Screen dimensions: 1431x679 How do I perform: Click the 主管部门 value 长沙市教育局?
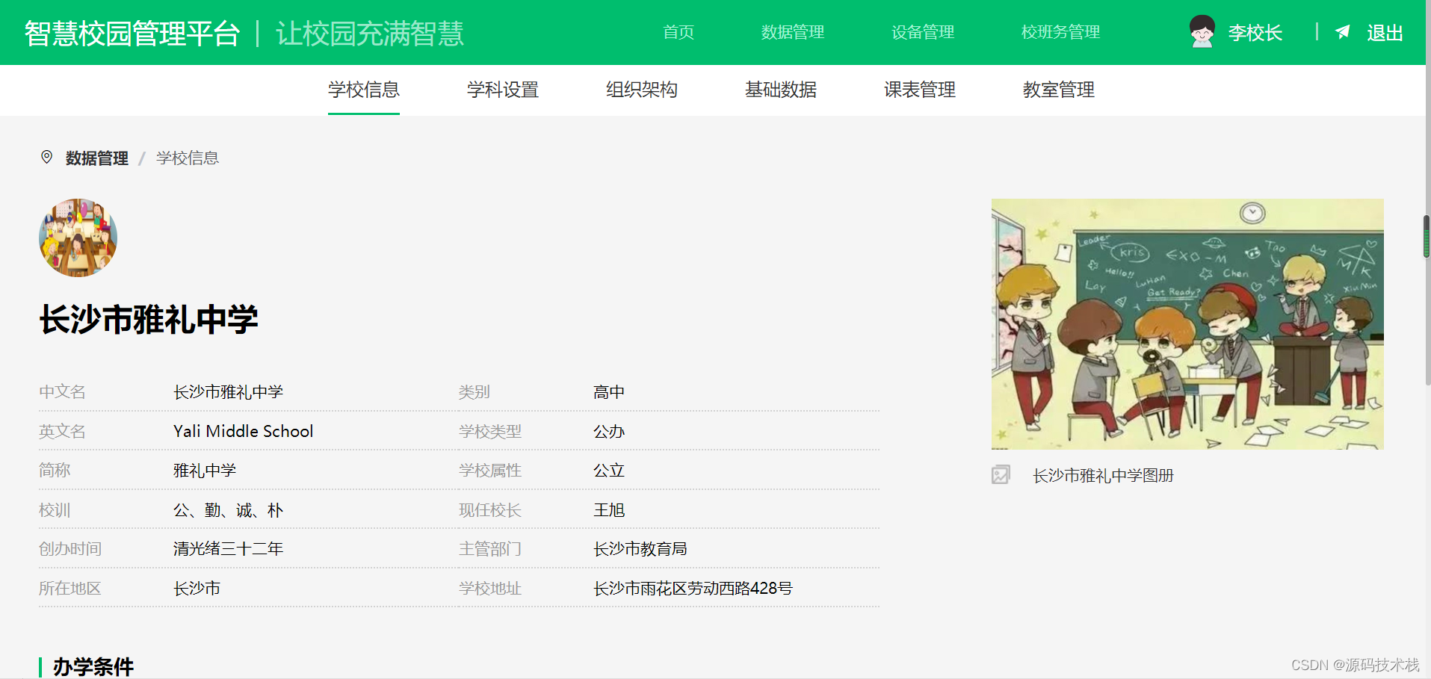[640, 549]
